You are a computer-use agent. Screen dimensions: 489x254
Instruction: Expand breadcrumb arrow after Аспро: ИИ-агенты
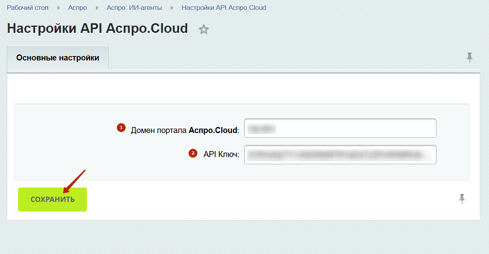(172, 8)
